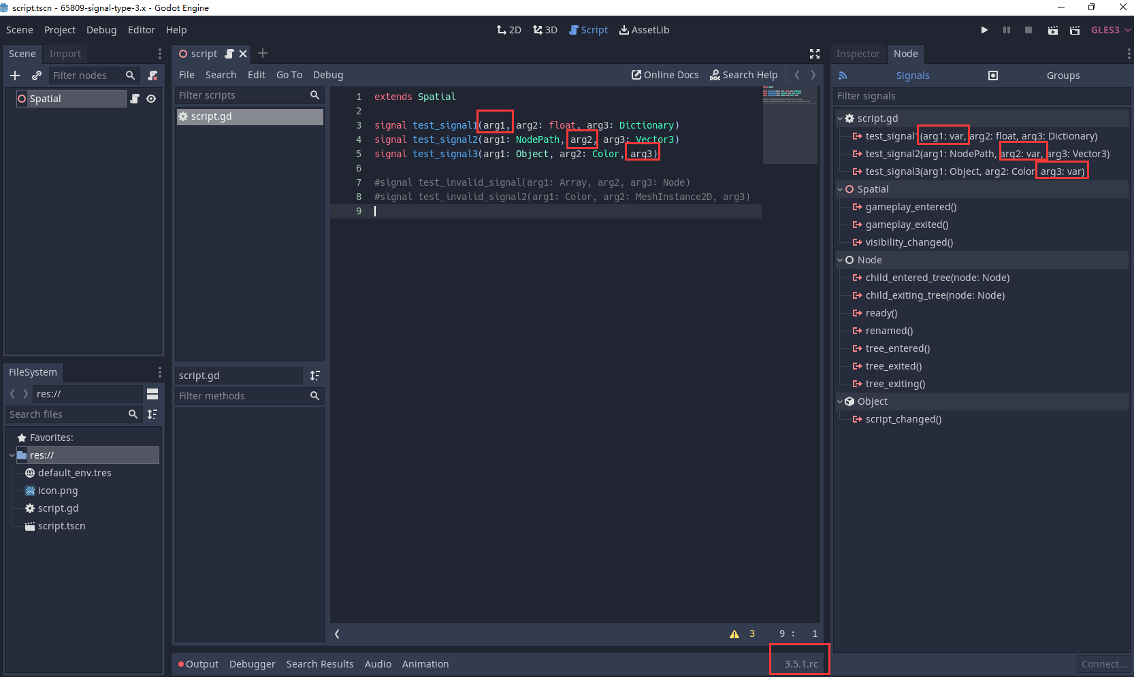Sort files icon next to Search files
The width and height of the screenshot is (1134, 677).
tap(152, 414)
